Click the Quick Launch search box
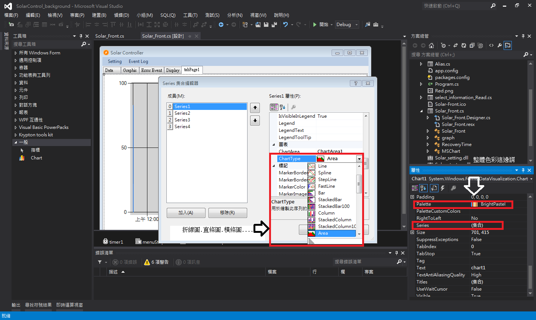The image size is (536, 320). pyautogui.click(x=456, y=6)
